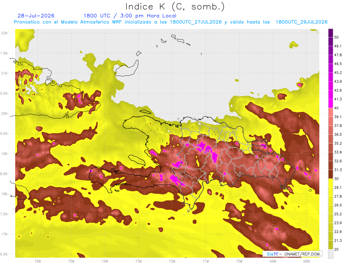Click the "76W" longitude axis label
This screenshot has height=265, width=344.
(x=38, y=261)
